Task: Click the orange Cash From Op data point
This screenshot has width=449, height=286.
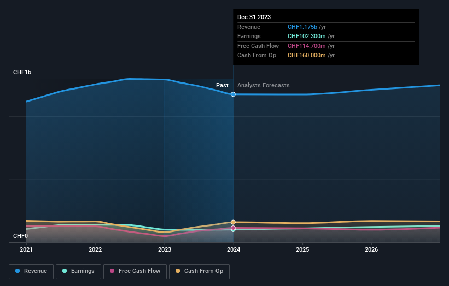Action: pos(233,222)
